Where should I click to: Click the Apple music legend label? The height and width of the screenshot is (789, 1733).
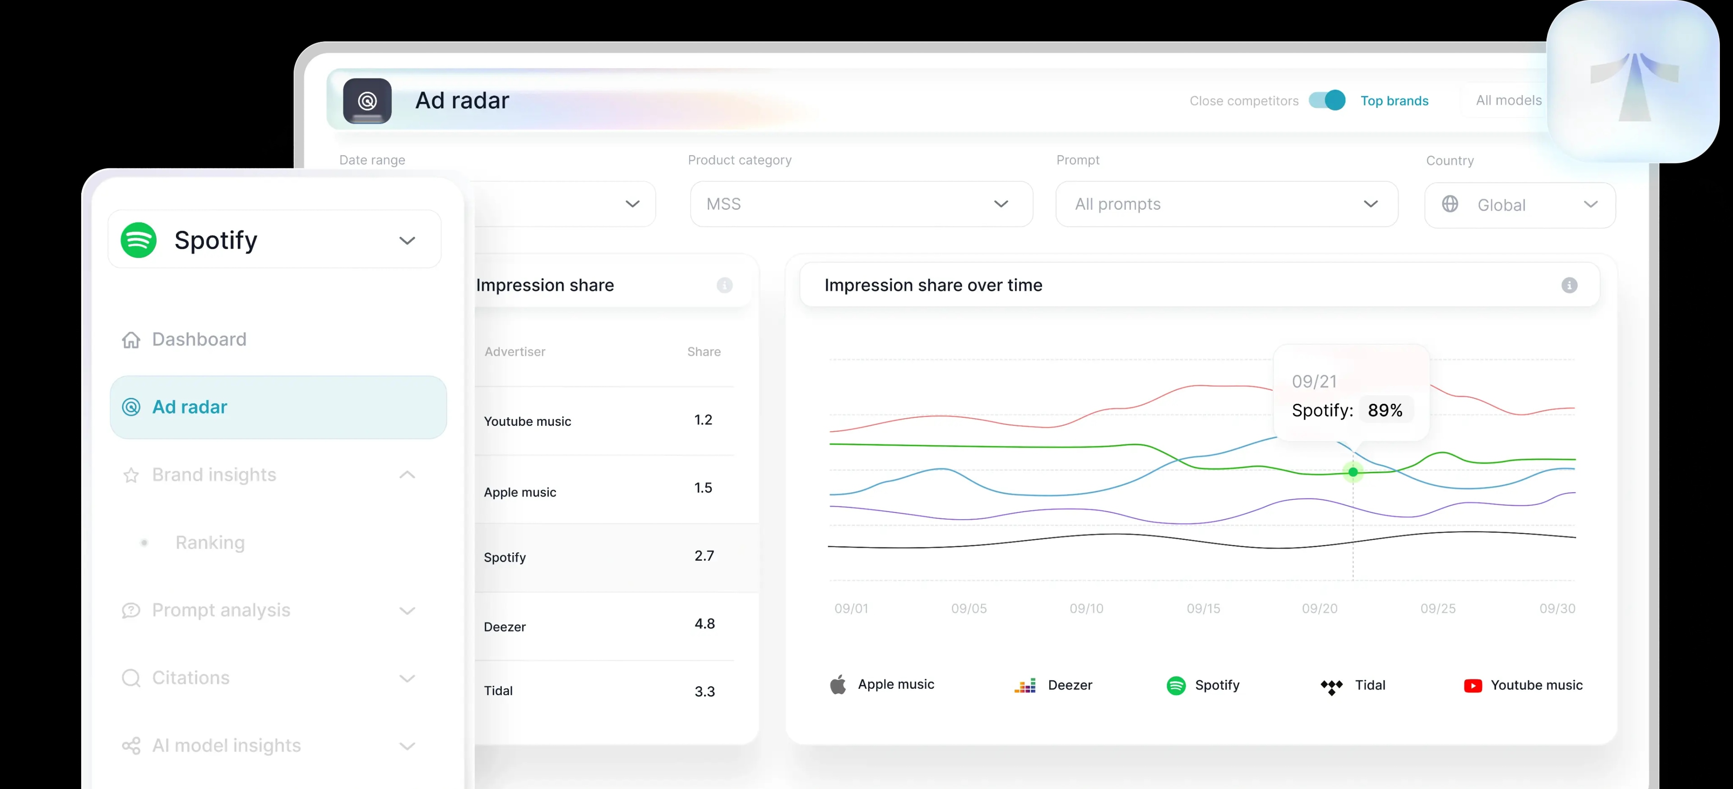pos(895,685)
